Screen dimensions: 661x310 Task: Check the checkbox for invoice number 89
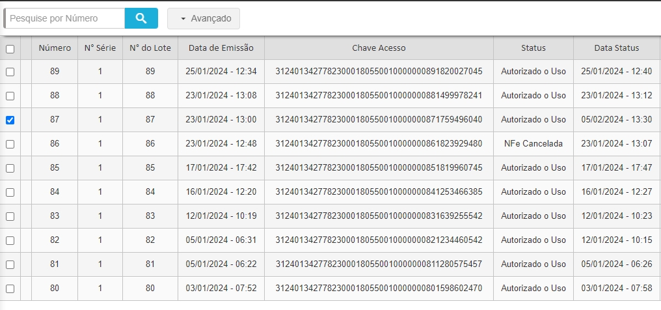tap(10, 72)
